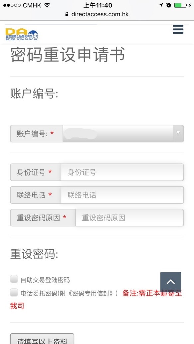The image size is (194, 344).
Task: Click the 重设密码原因 input field
Action: 129,218
